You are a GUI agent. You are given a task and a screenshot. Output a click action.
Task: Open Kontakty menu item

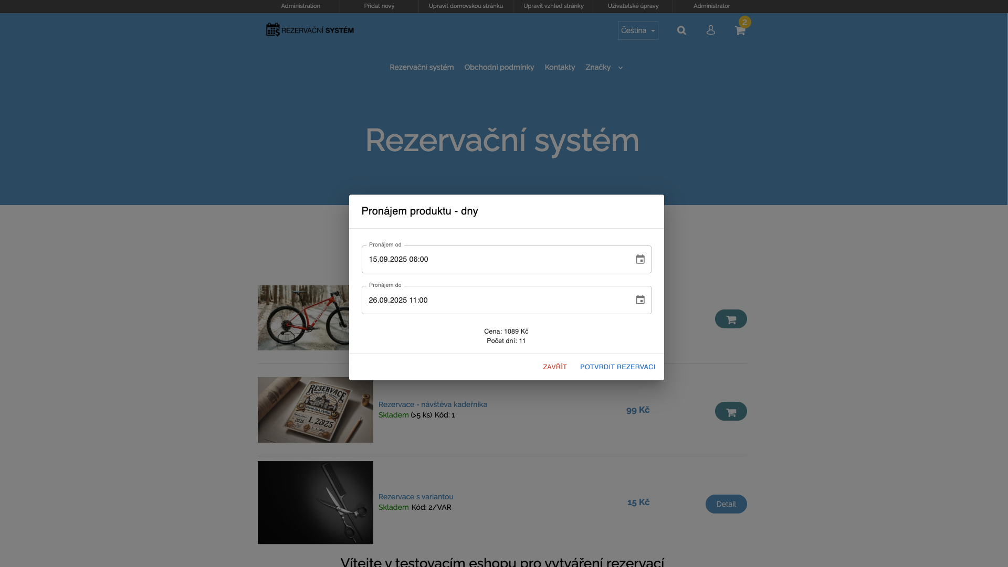click(559, 67)
